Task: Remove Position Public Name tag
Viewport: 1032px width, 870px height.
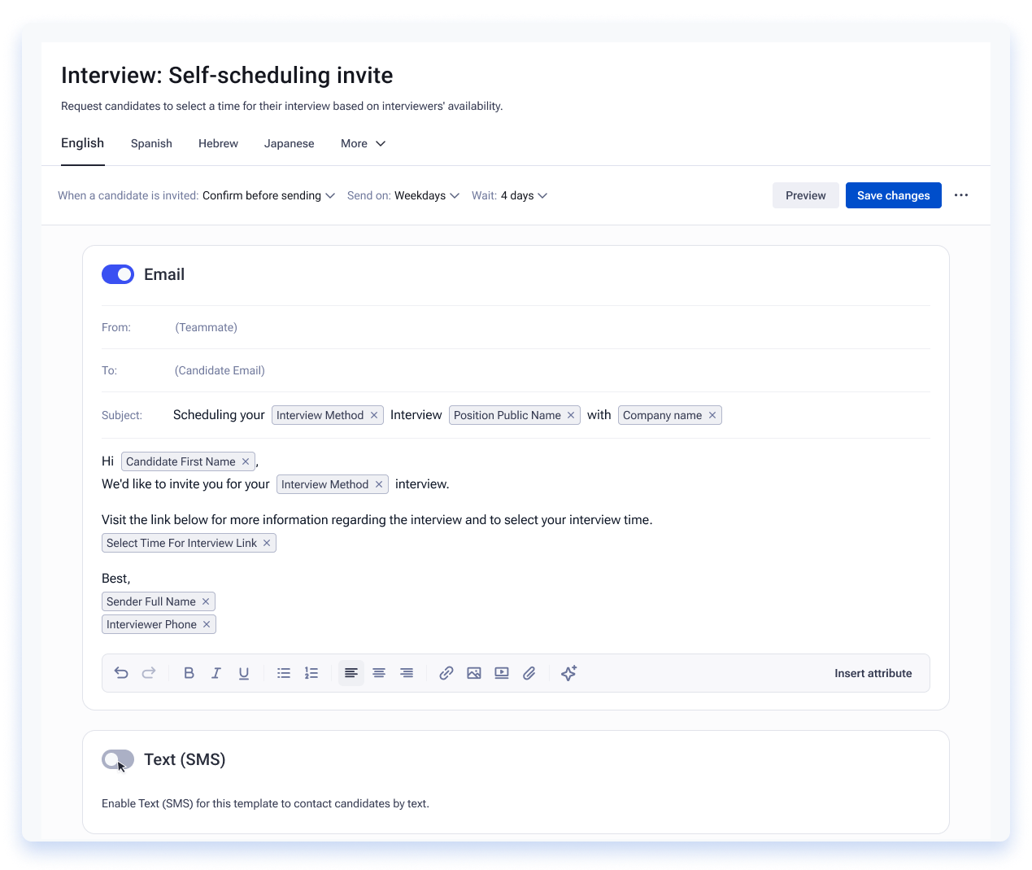Action: tap(571, 415)
